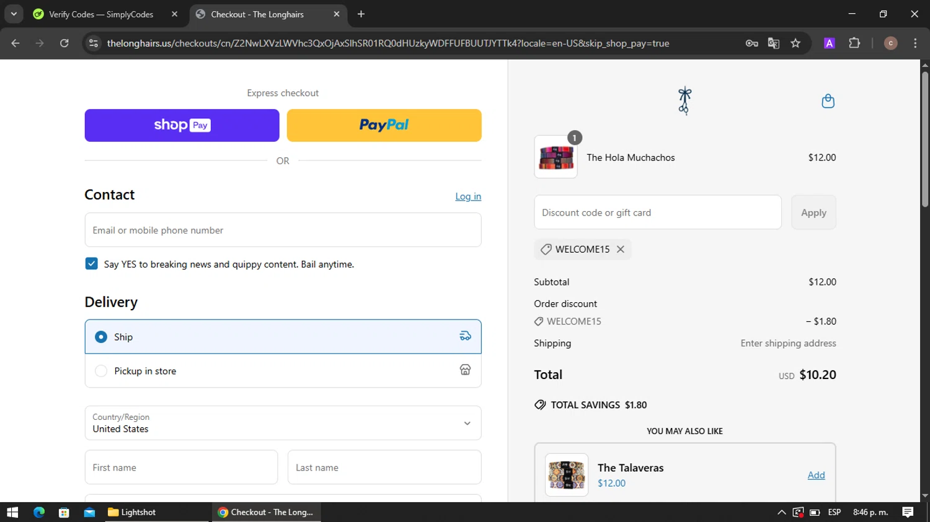Screen dimensions: 930x522
Task: Open the Windows Start menu
Action: (12, 512)
